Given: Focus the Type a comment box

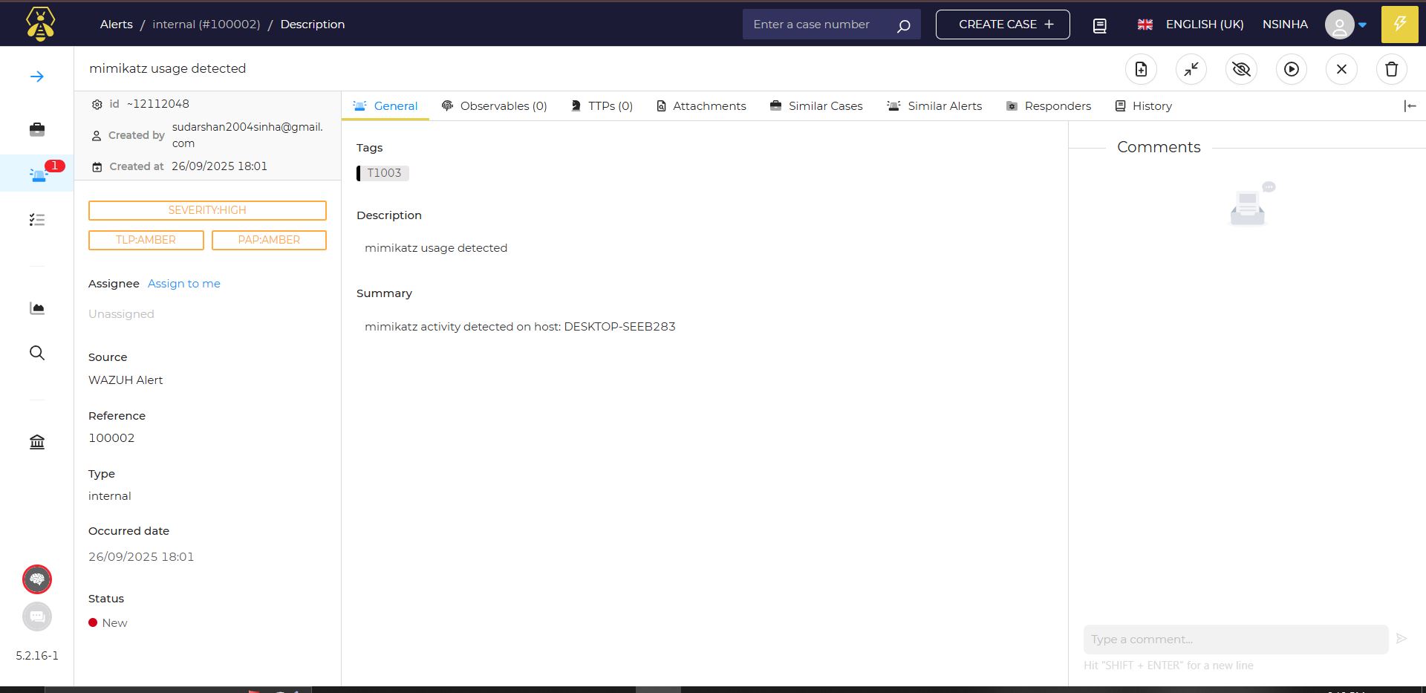Looking at the screenshot, I should pyautogui.click(x=1236, y=640).
